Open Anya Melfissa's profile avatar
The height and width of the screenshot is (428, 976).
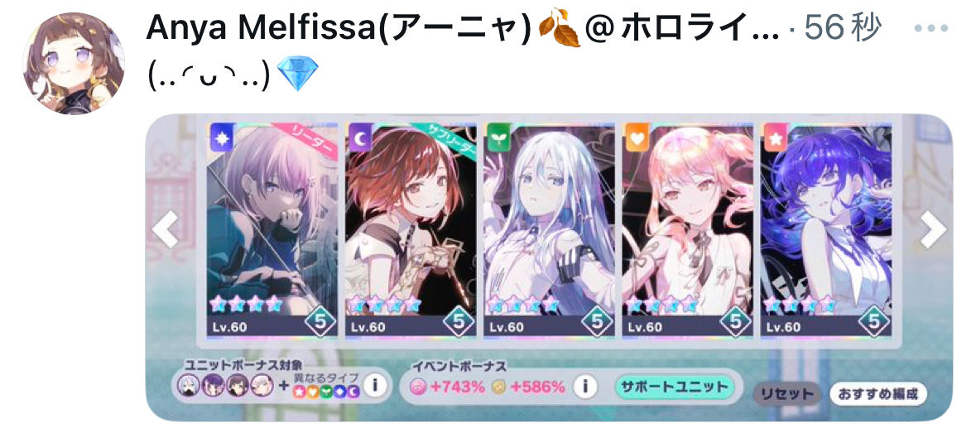[x=74, y=64]
